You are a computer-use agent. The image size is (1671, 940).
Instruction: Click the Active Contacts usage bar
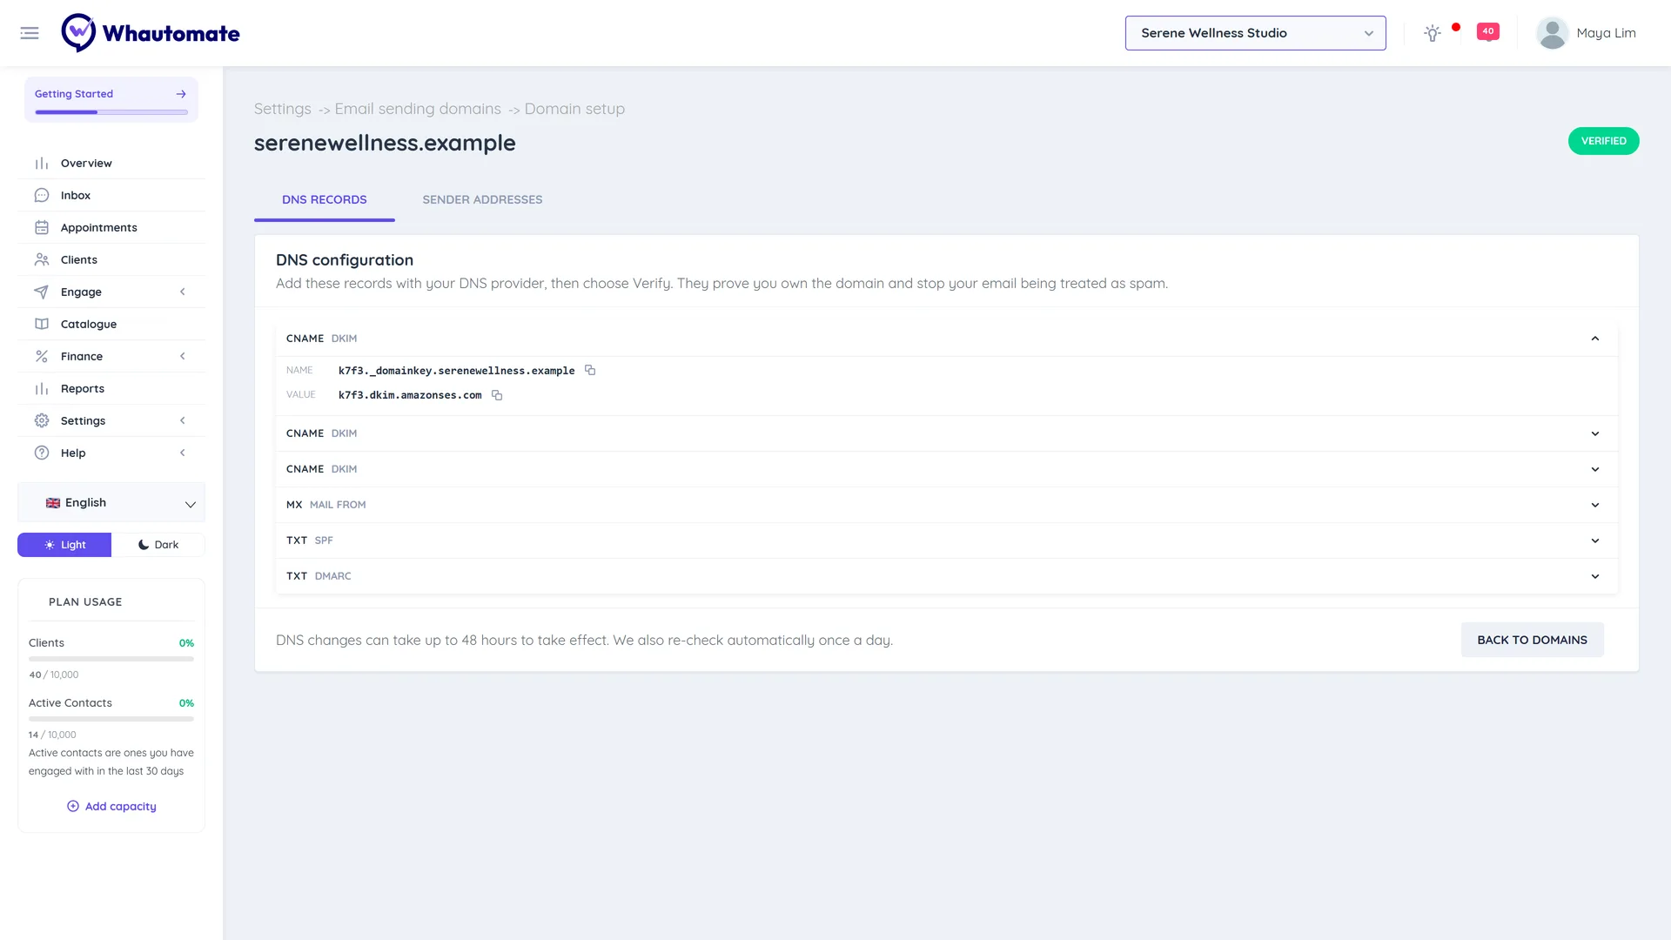[111, 719]
